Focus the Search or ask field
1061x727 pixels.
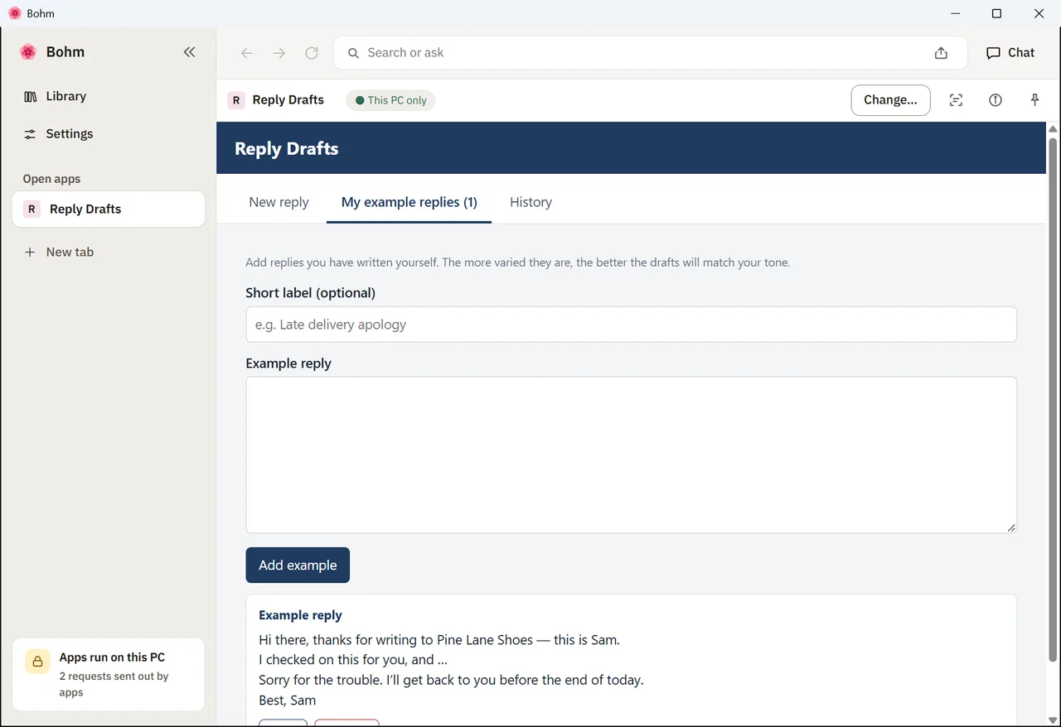click(x=651, y=53)
